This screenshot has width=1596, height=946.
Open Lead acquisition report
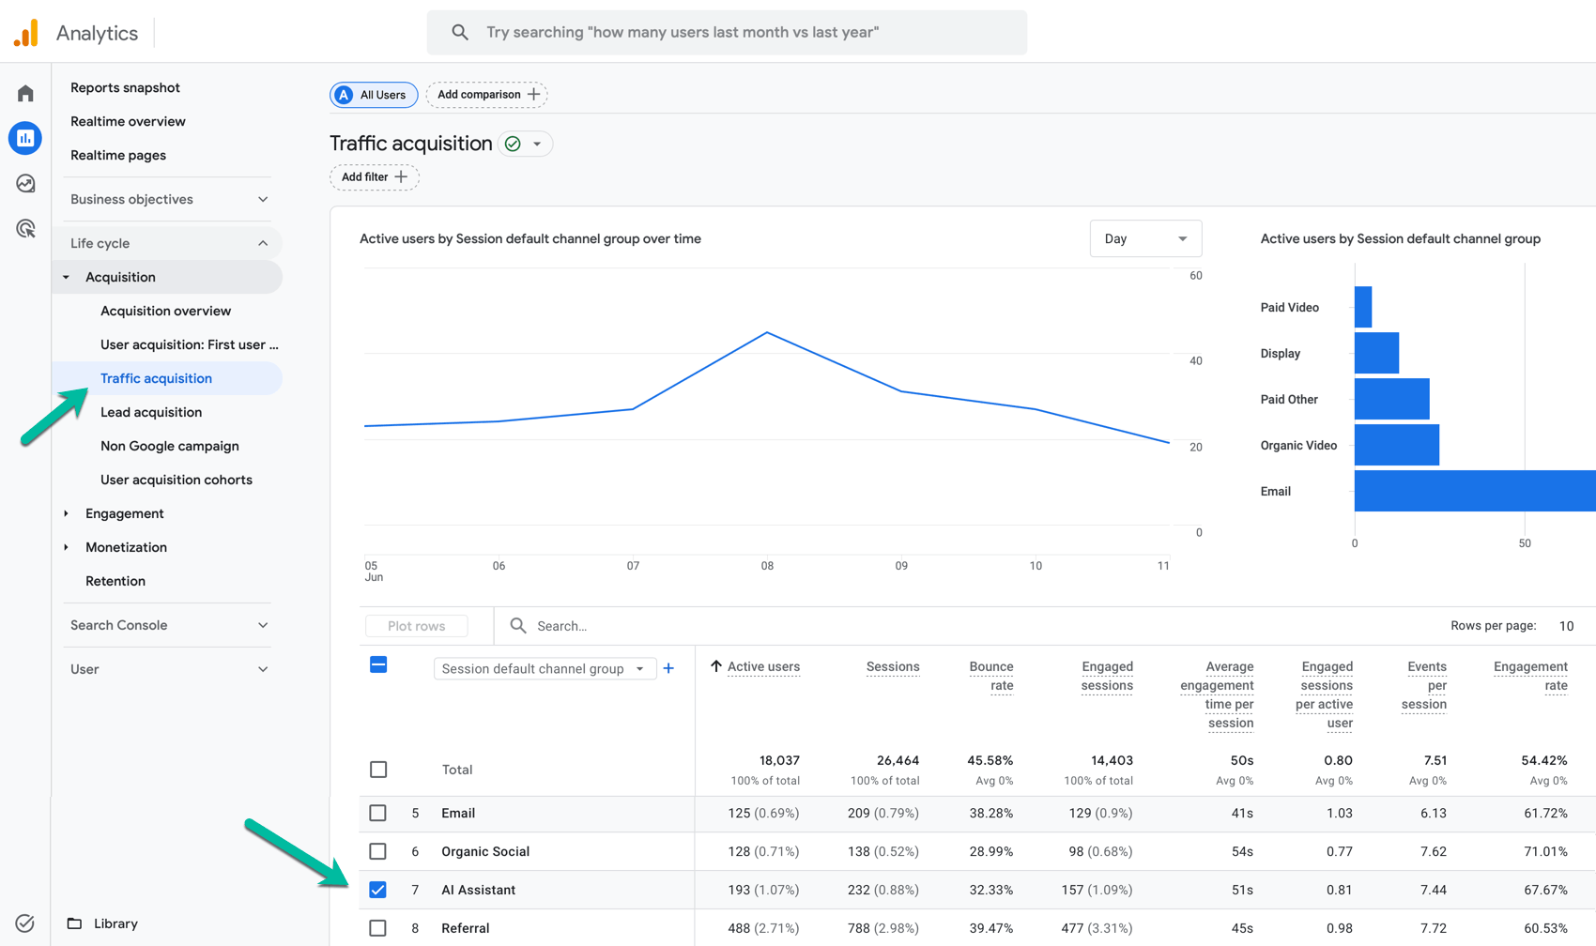[x=151, y=412]
